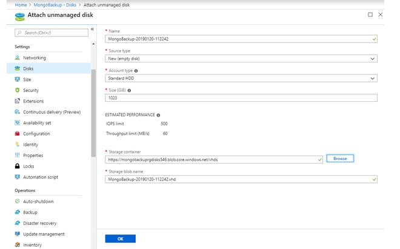This screenshot has height=249, width=400.
Task: Click the Settings section heading
Action: click(22, 47)
